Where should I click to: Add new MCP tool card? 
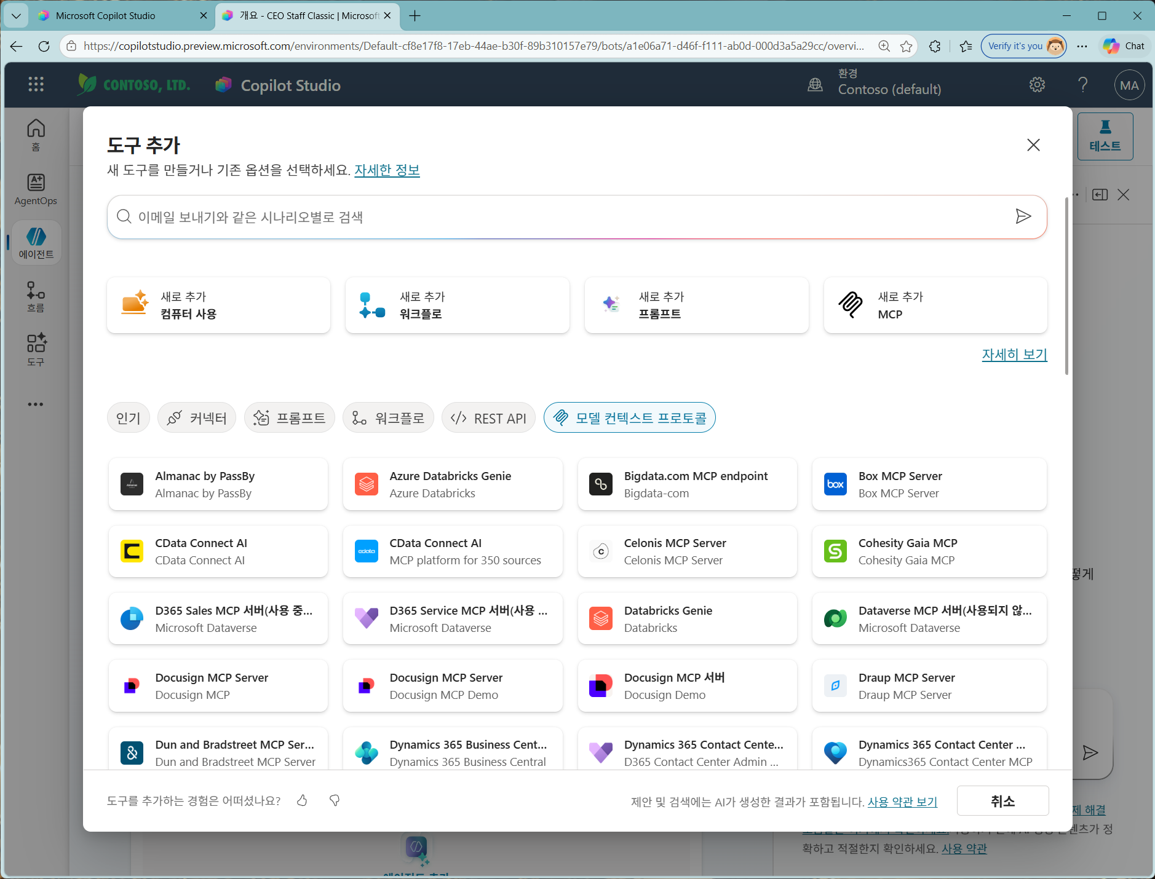(x=935, y=305)
